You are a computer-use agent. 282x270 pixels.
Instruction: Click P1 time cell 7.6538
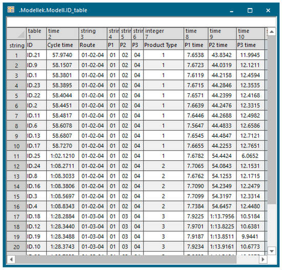tap(196, 55)
